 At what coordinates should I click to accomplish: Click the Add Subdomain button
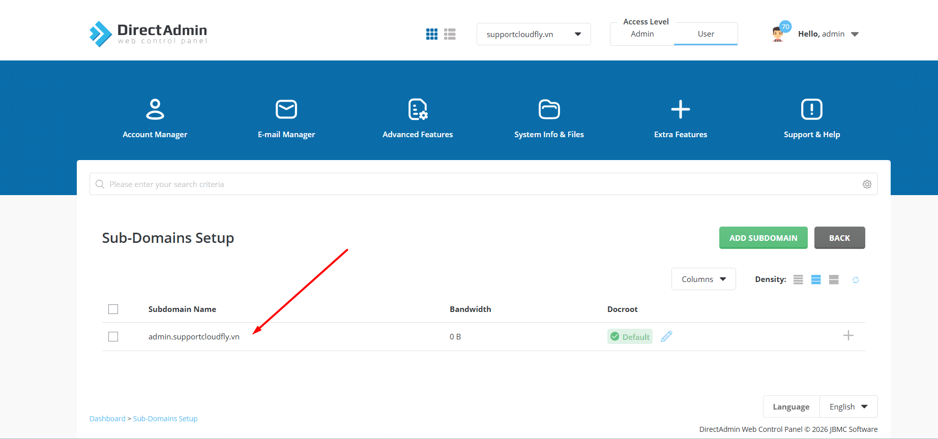[x=763, y=238]
